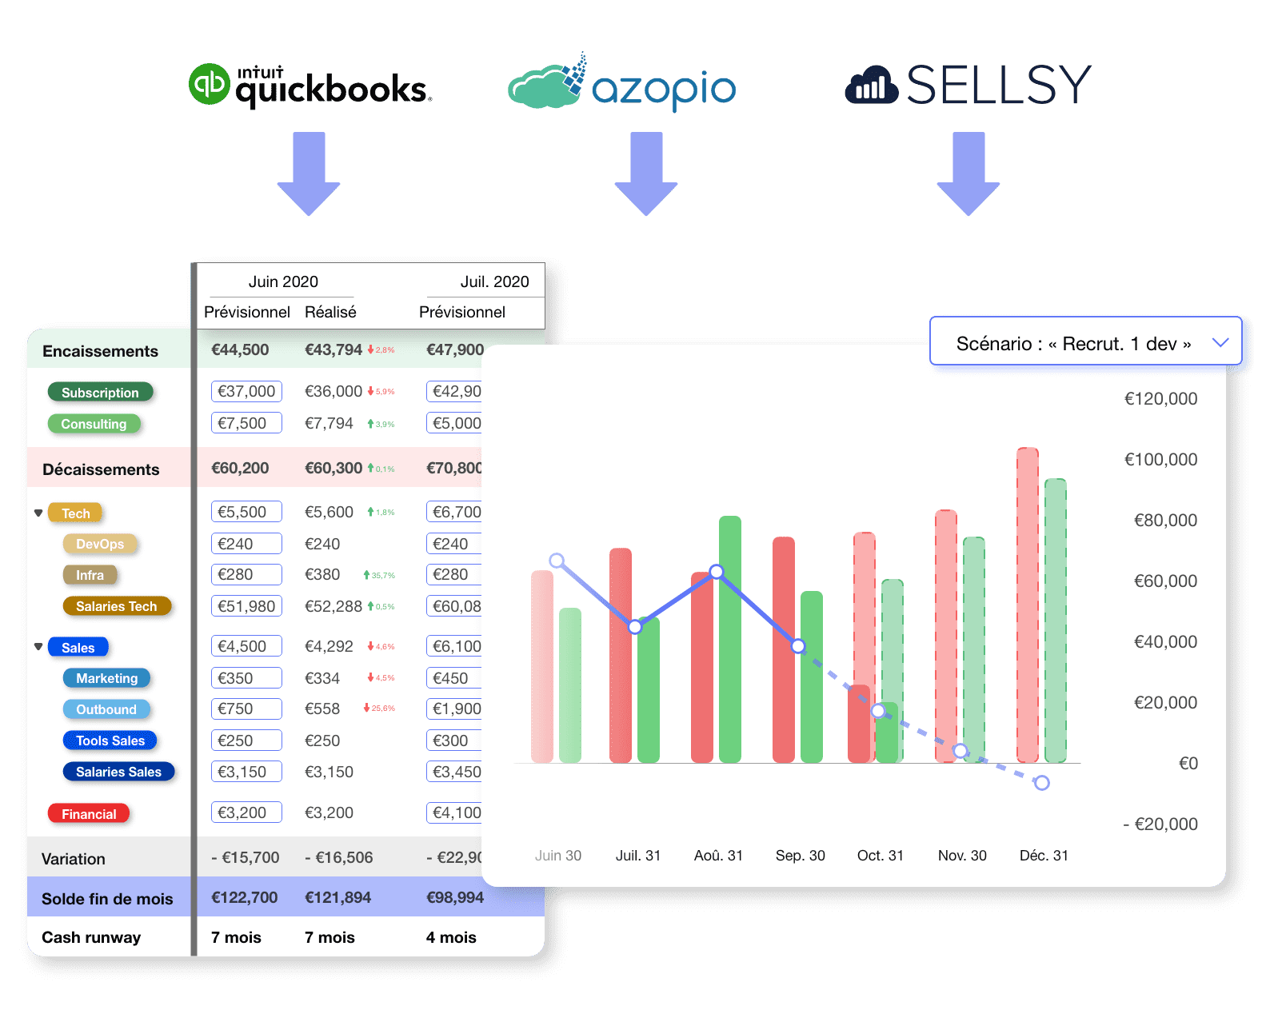Click the Nov. 30 axis label
1270x1014 pixels.
(962, 856)
